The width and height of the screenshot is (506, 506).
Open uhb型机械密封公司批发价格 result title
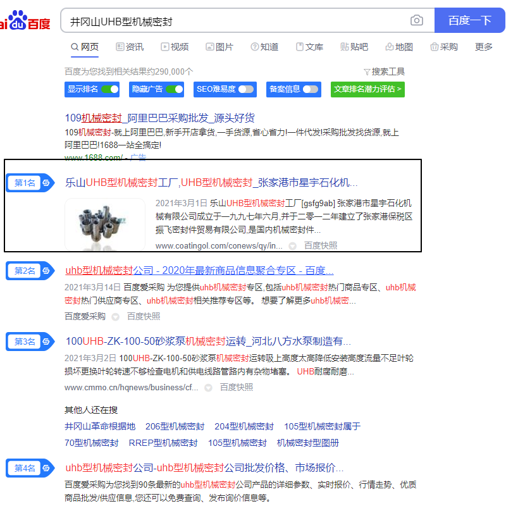click(204, 467)
